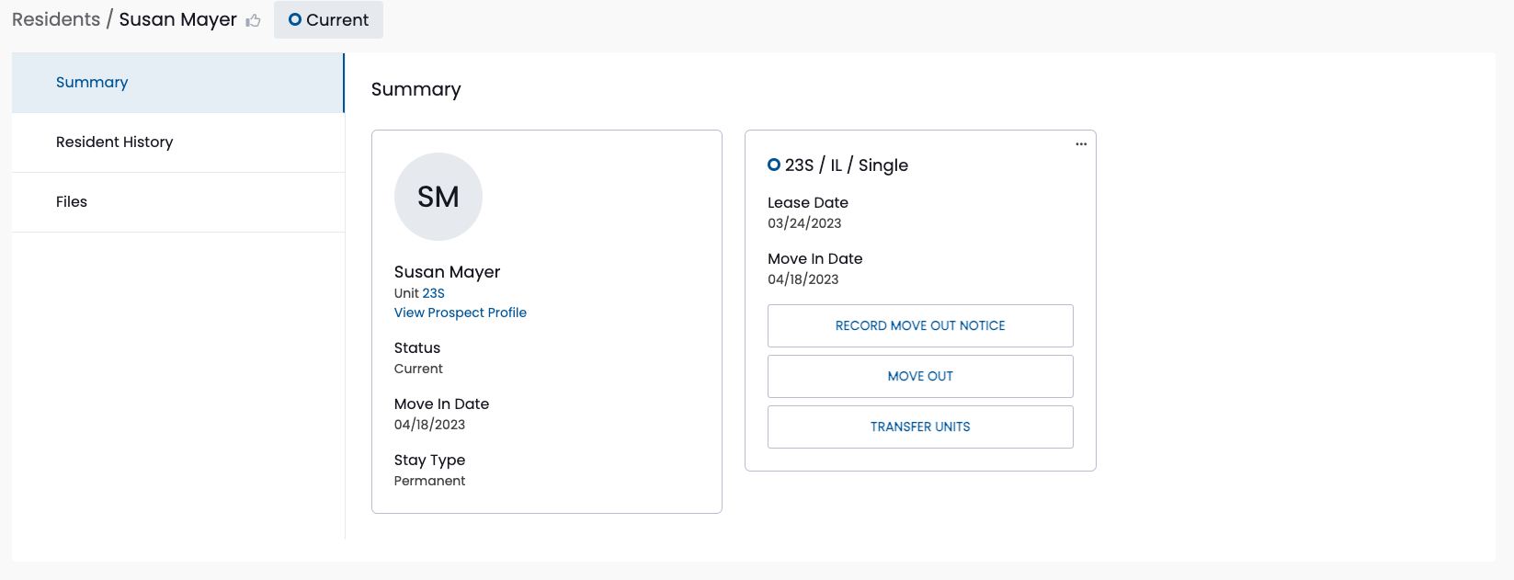
Task: Click the Stay Type label
Action: [429, 460]
